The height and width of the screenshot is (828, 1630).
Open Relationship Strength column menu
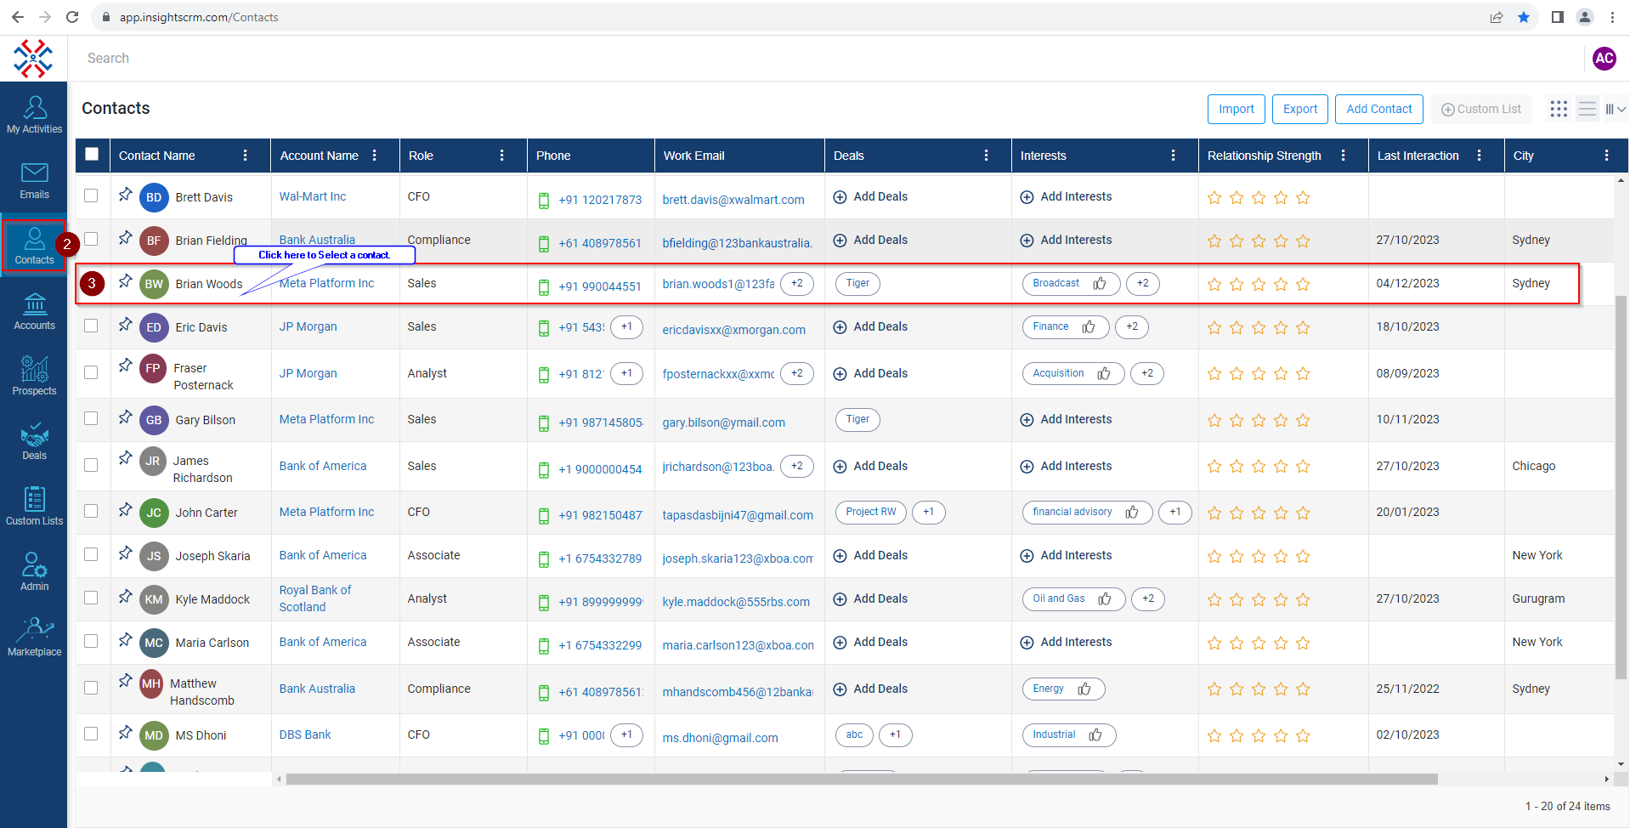point(1344,156)
